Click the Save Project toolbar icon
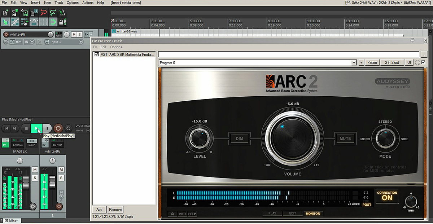433x224 pixels. [25, 13]
